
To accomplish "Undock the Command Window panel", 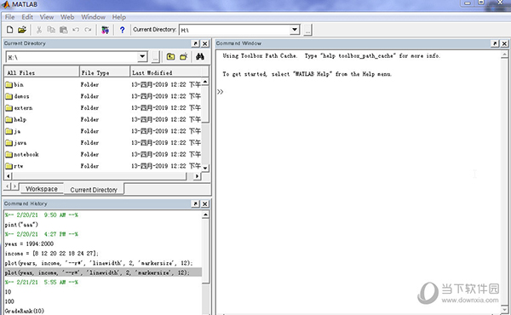I will (x=495, y=43).
